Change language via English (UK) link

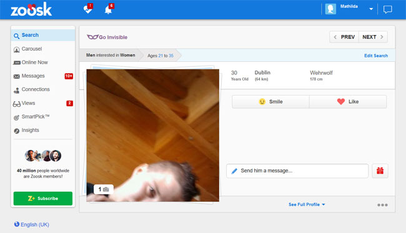point(35,224)
